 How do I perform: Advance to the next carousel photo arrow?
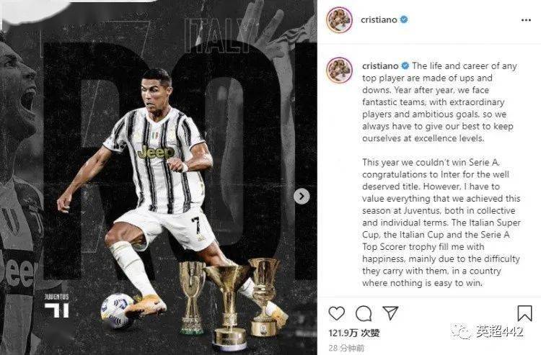pyautogui.click(x=302, y=197)
